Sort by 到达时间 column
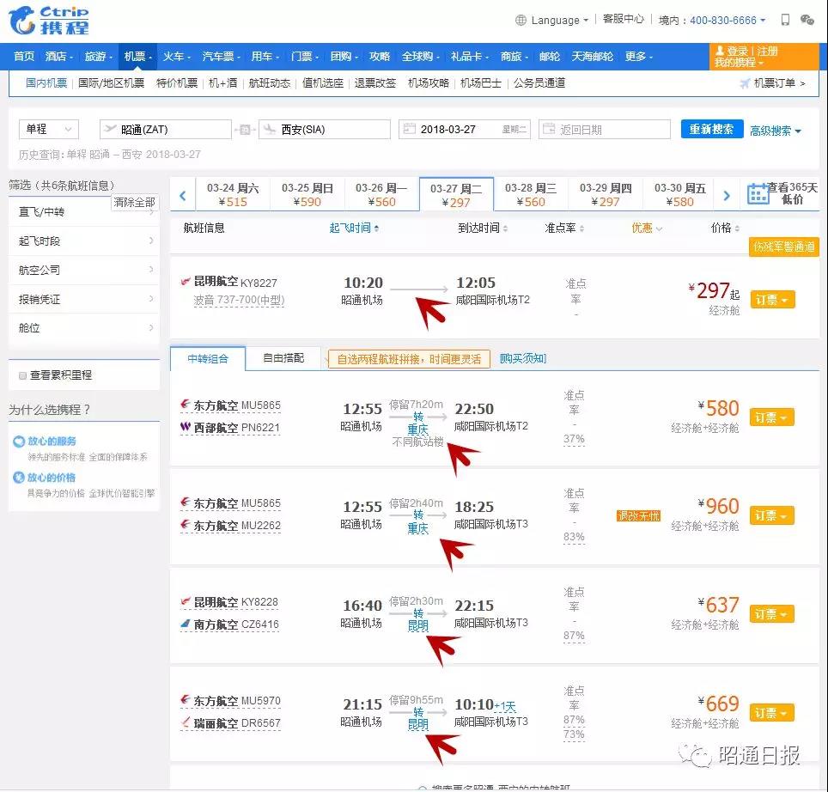Image resolution: width=828 pixels, height=792 pixels. tap(483, 228)
